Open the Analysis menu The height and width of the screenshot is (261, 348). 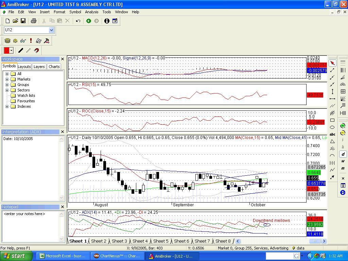[92, 12]
